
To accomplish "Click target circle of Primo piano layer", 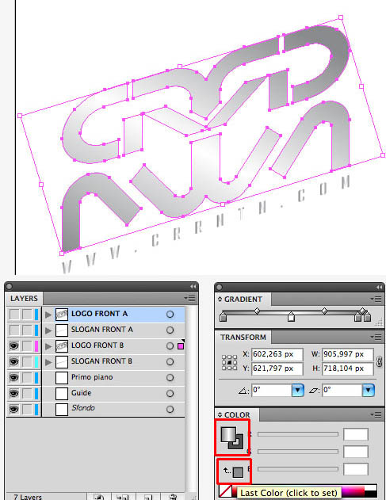I will pos(170,377).
